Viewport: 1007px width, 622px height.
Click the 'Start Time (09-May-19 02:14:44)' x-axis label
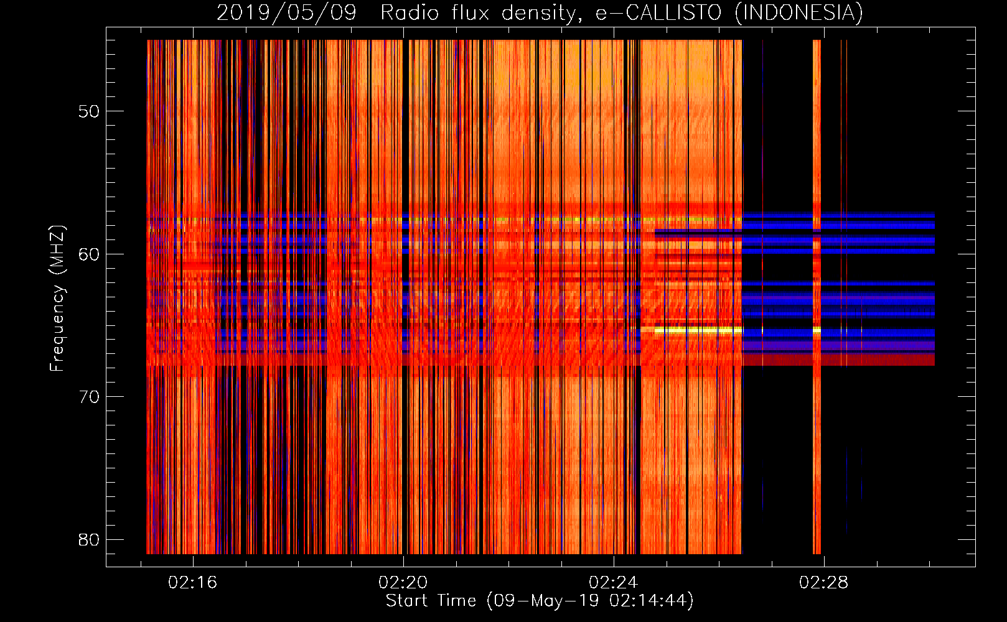point(540,601)
